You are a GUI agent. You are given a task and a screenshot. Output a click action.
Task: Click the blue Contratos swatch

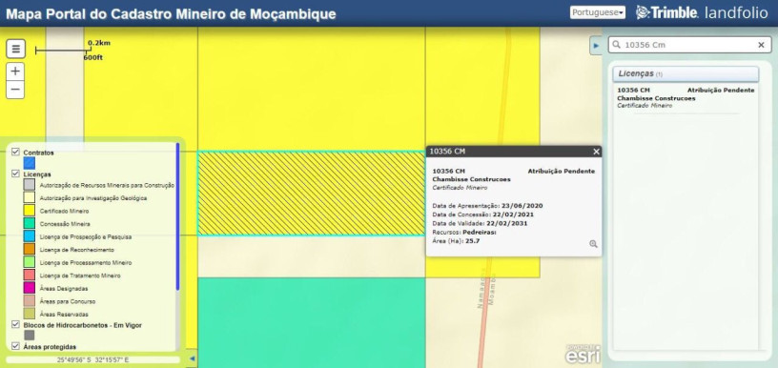pyautogui.click(x=30, y=163)
